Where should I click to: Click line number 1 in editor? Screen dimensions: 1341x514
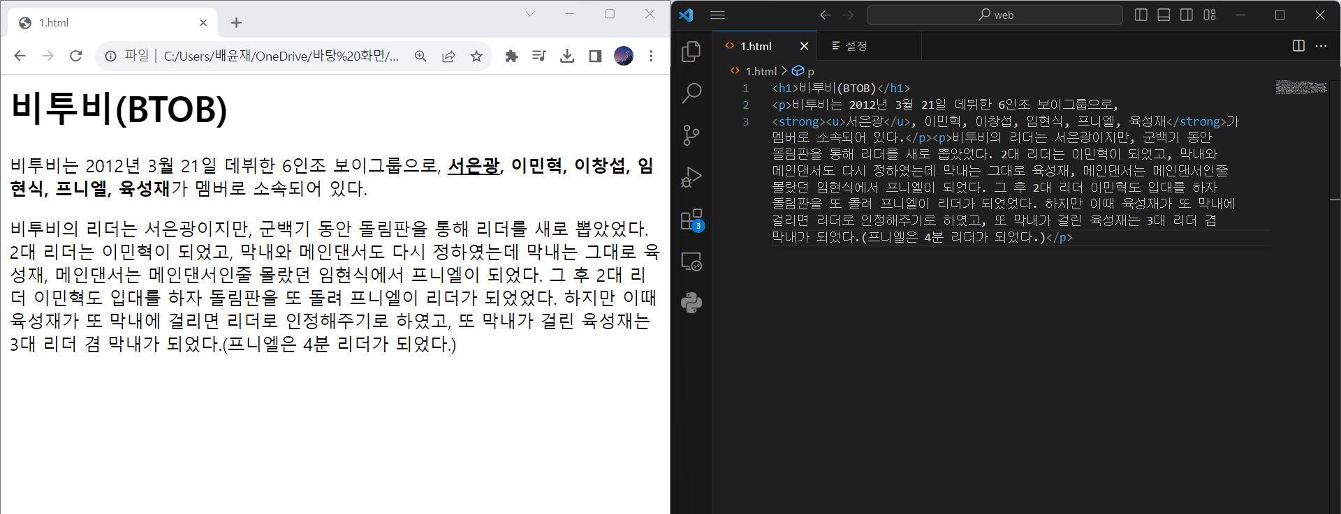[x=745, y=88]
